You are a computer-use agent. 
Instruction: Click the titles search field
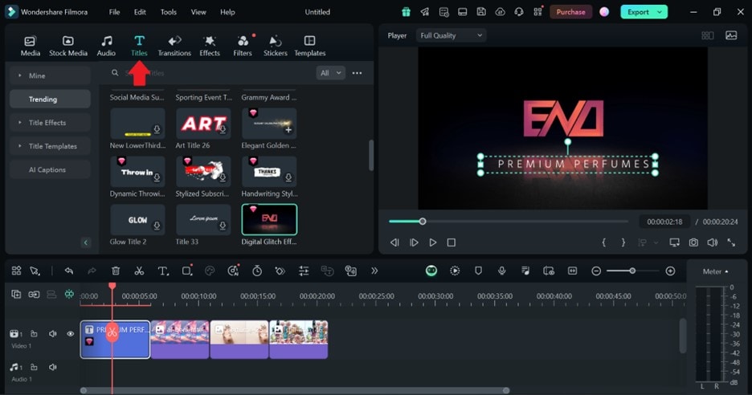point(211,73)
